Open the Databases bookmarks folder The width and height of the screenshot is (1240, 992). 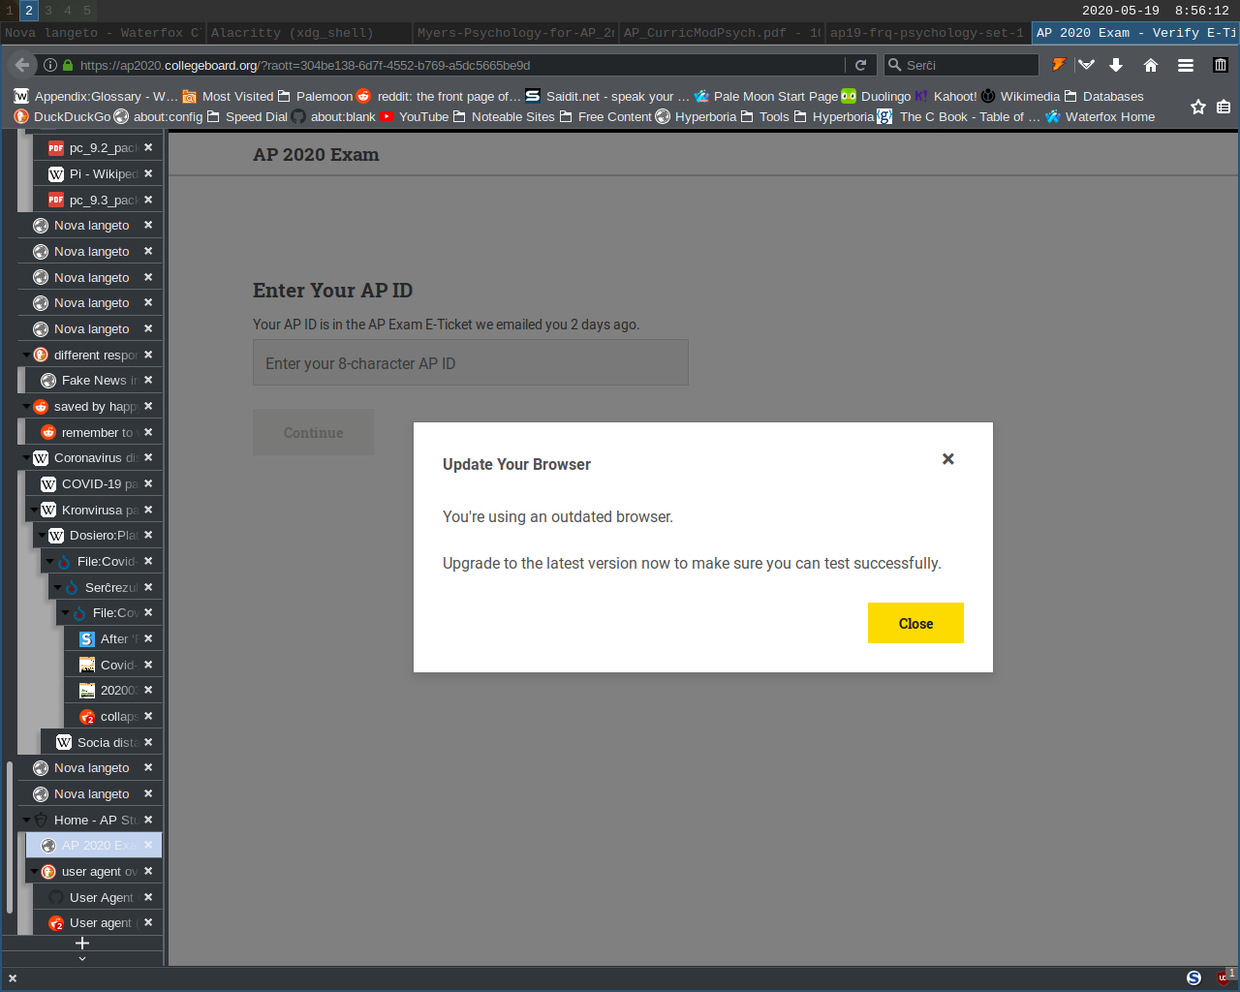(x=1103, y=96)
